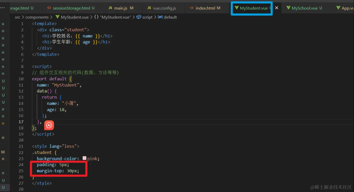
Task: Place cursor on the opening <template> tag
Action: click(x=44, y=24)
